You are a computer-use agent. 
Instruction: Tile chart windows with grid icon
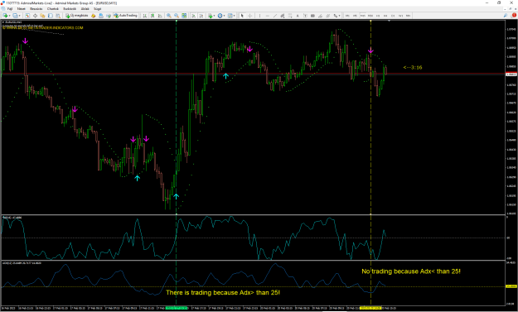tap(184, 16)
